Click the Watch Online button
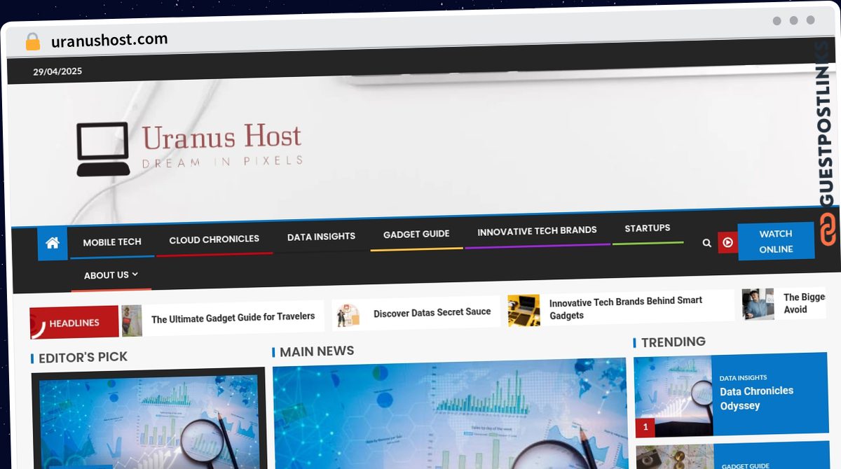The image size is (841, 469). (x=776, y=241)
